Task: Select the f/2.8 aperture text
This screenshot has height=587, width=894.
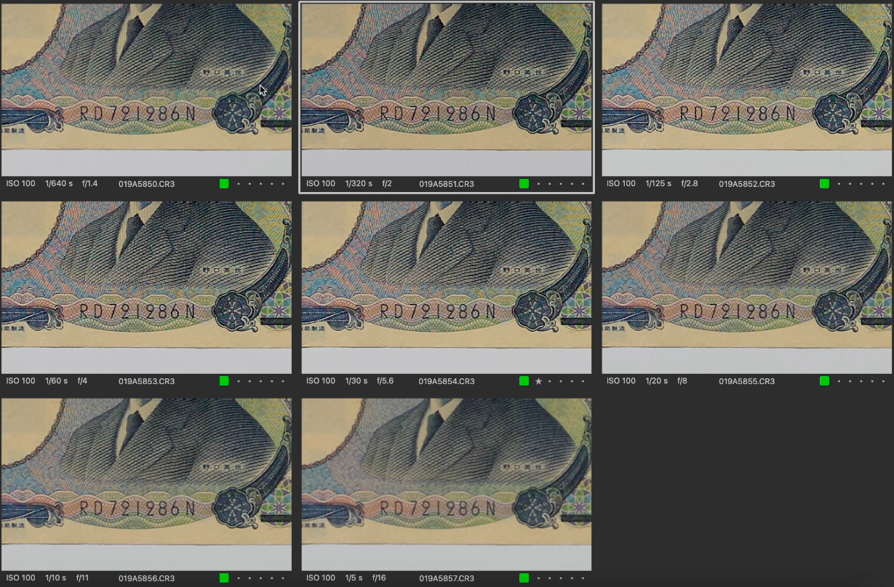Action: (690, 183)
